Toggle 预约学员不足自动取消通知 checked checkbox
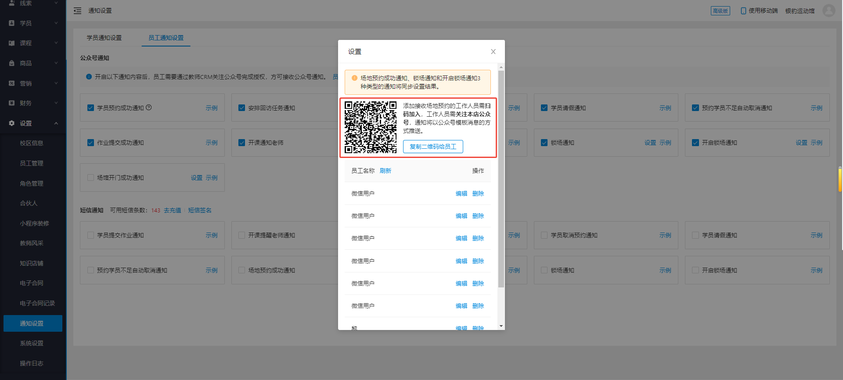843x380 pixels. pos(695,108)
